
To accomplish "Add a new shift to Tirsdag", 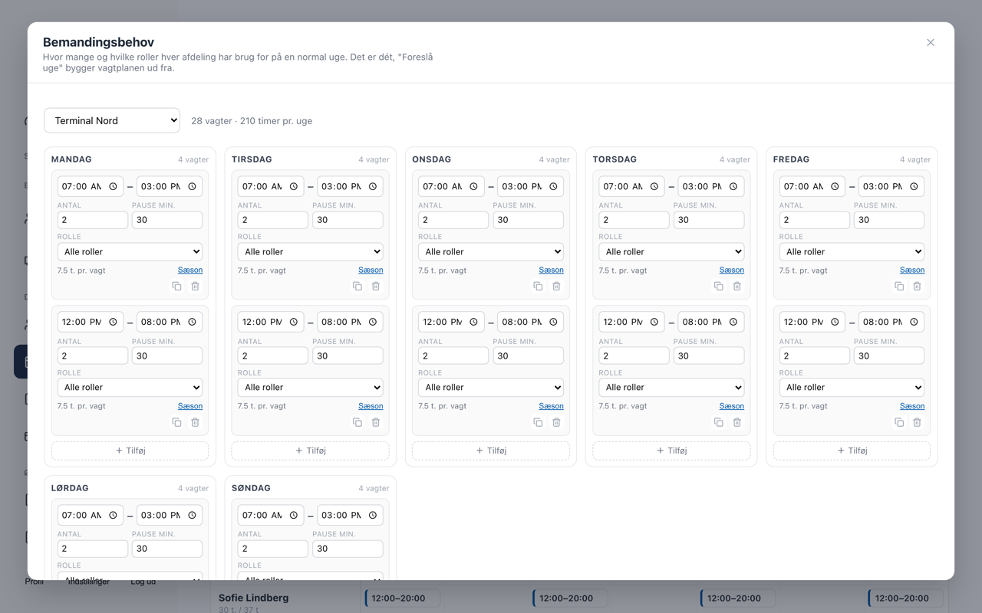I will (x=311, y=451).
